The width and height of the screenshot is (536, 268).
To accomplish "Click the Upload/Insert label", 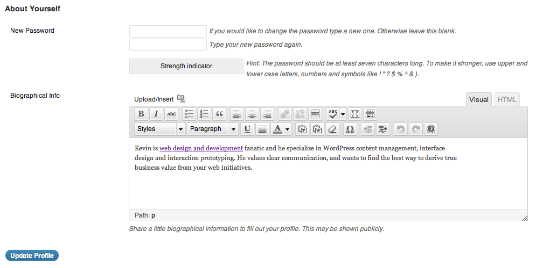I will tap(154, 99).
